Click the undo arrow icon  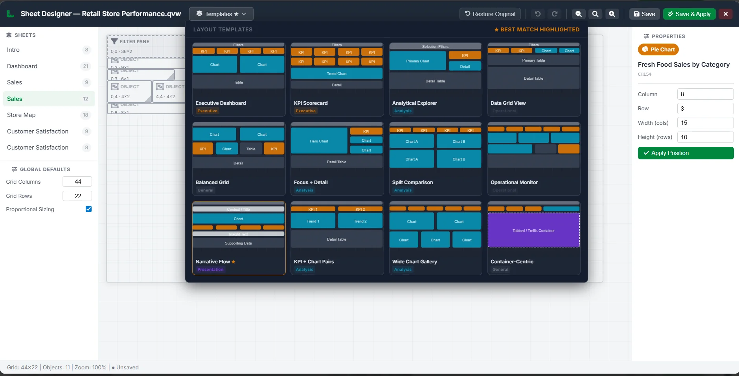click(538, 14)
